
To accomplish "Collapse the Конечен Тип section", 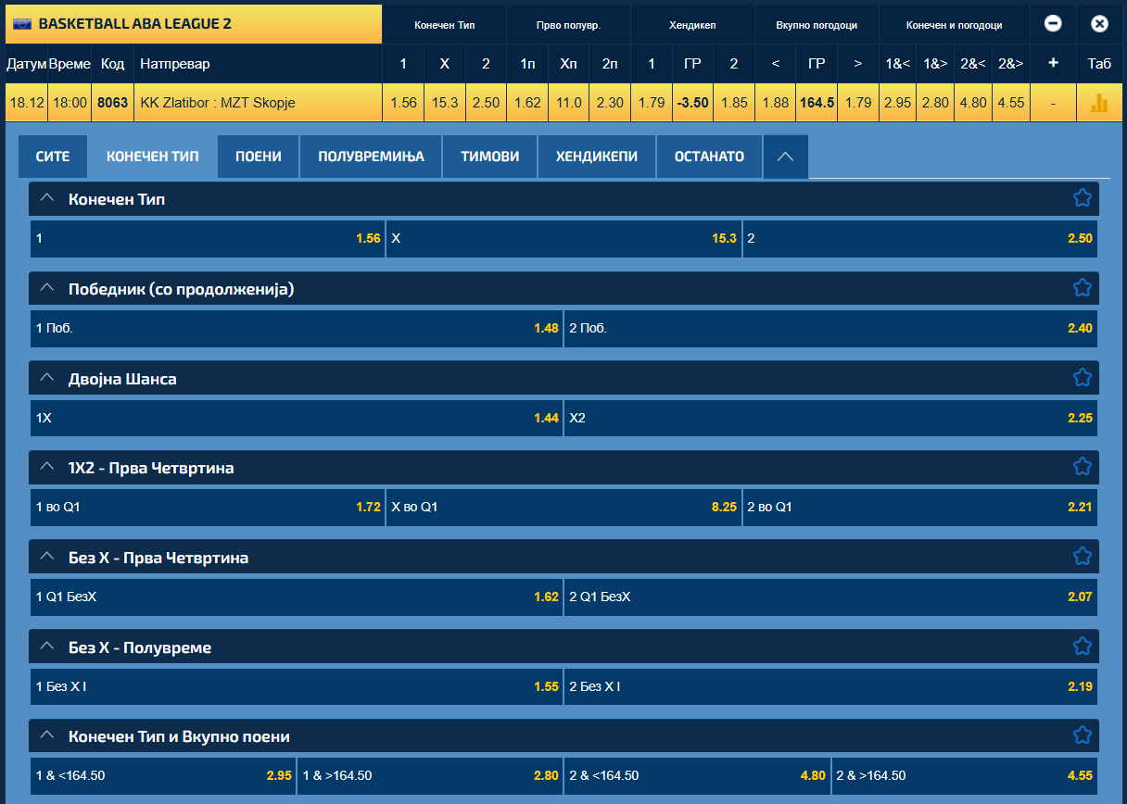I will pyautogui.click(x=48, y=199).
